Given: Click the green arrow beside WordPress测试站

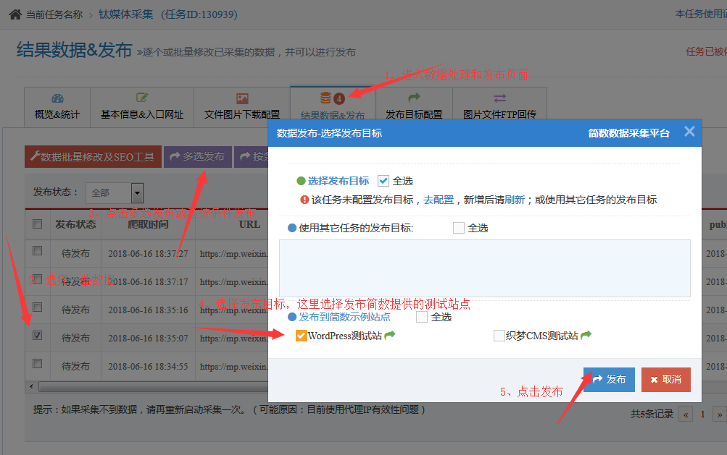Looking at the screenshot, I should 390,335.
